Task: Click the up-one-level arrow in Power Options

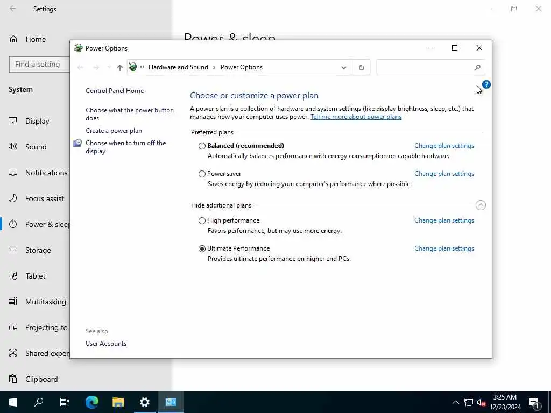Action: (x=120, y=67)
